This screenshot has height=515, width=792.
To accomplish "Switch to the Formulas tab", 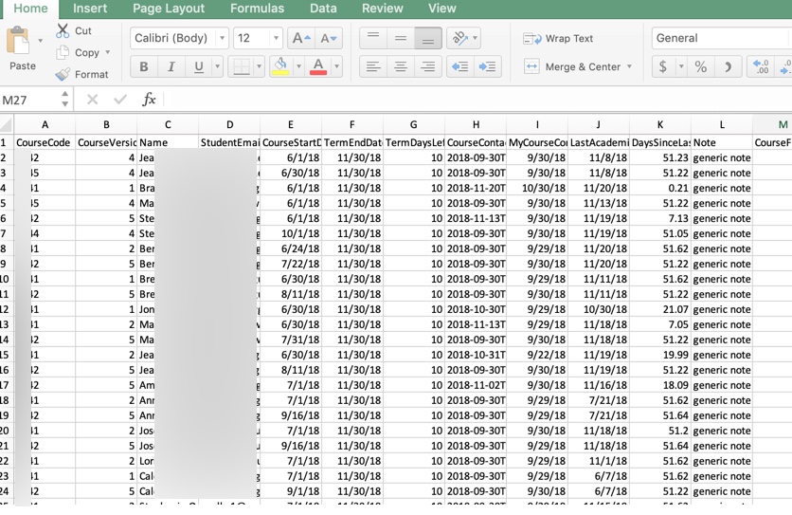I will (x=257, y=9).
